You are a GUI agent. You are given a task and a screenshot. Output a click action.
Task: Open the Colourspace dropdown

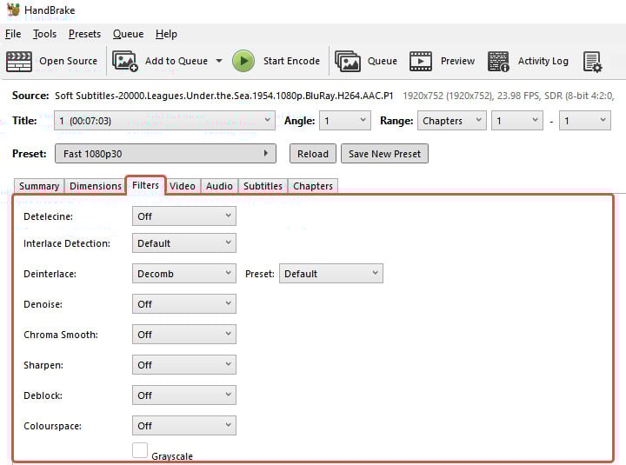point(184,426)
